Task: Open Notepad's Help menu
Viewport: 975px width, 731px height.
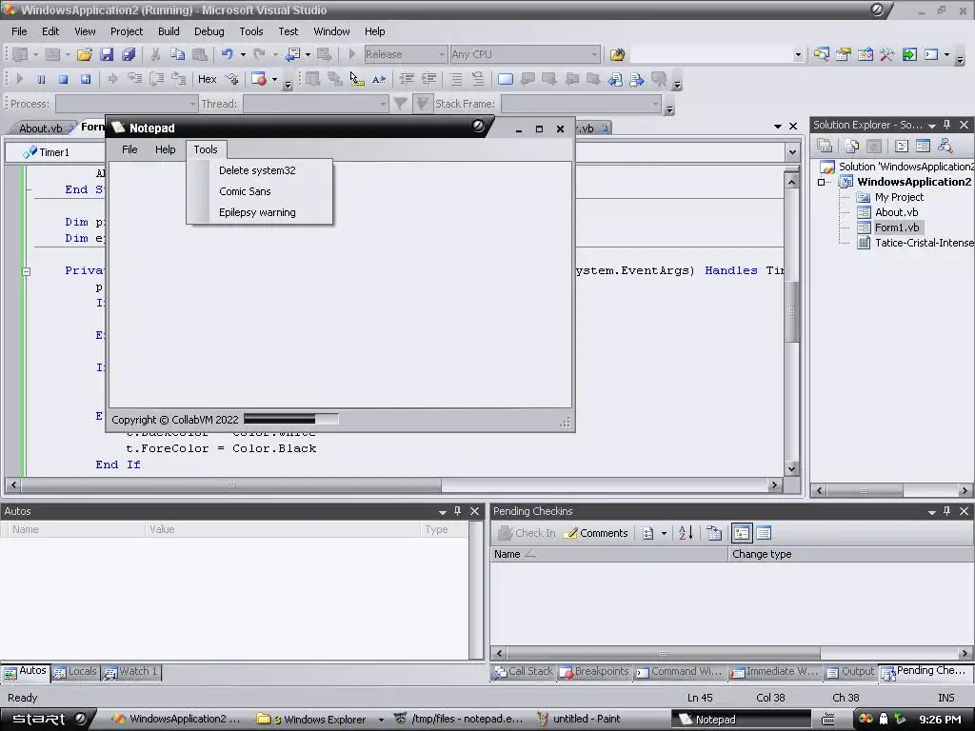Action: tap(166, 149)
